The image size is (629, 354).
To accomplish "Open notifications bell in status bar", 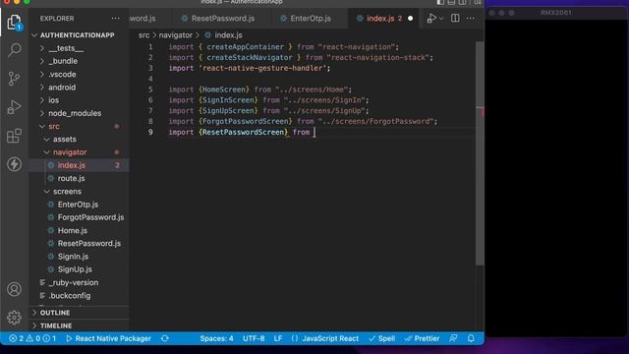I will tap(471, 338).
